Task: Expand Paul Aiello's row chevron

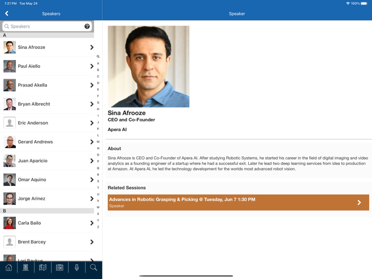Action: (91, 66)
